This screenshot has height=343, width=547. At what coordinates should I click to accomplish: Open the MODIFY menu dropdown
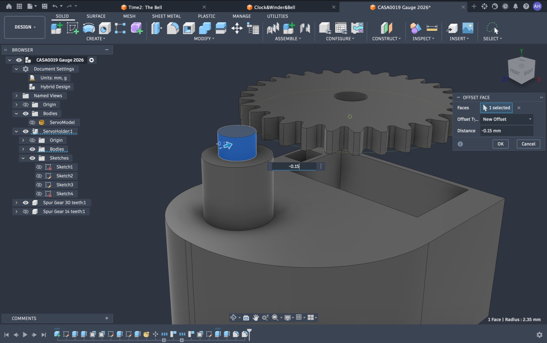pyautogui.click(x=204, y=39)
